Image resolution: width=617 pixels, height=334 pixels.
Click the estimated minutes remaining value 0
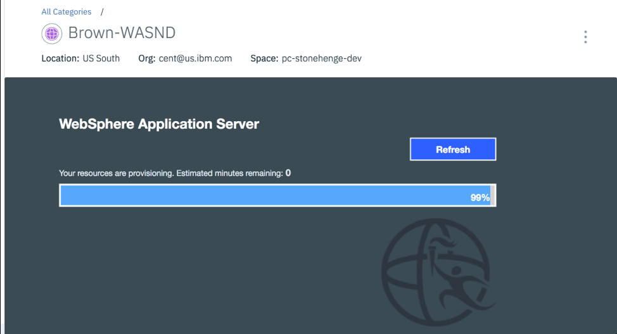(288, 173)
